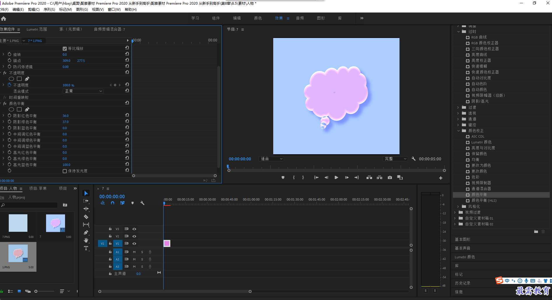Toggle animation stopwatch for 不透明度
Viewport: 552px width, 300px height.
click(10, 85)
